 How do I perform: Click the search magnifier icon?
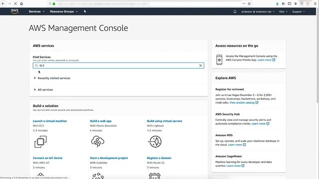(36, 66)
